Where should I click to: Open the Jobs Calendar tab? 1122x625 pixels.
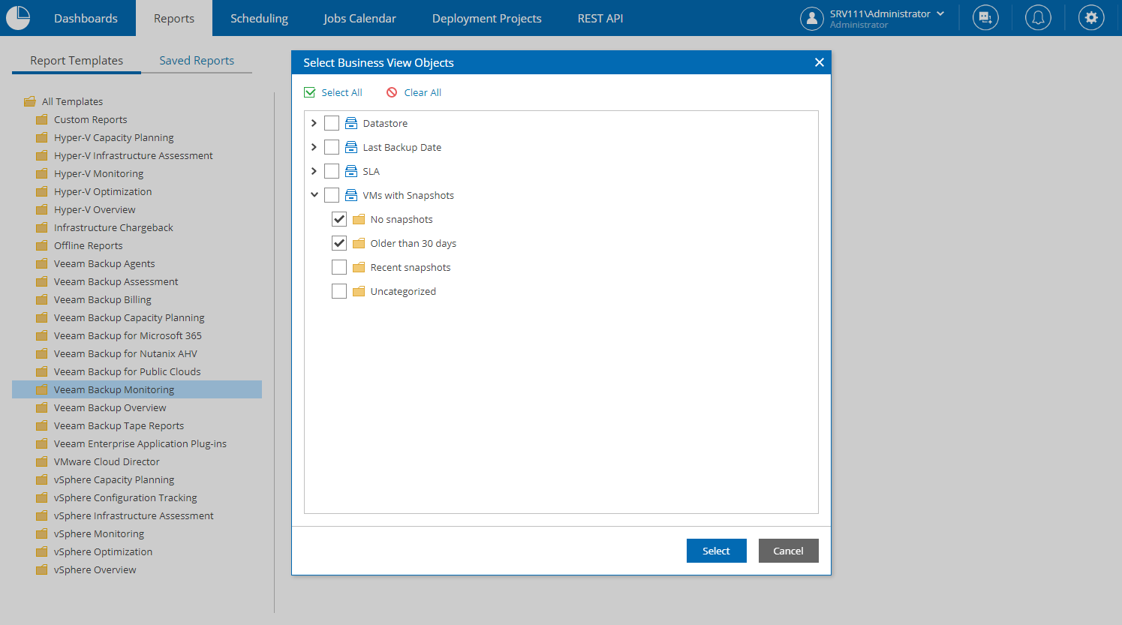(x=359, y=18)
